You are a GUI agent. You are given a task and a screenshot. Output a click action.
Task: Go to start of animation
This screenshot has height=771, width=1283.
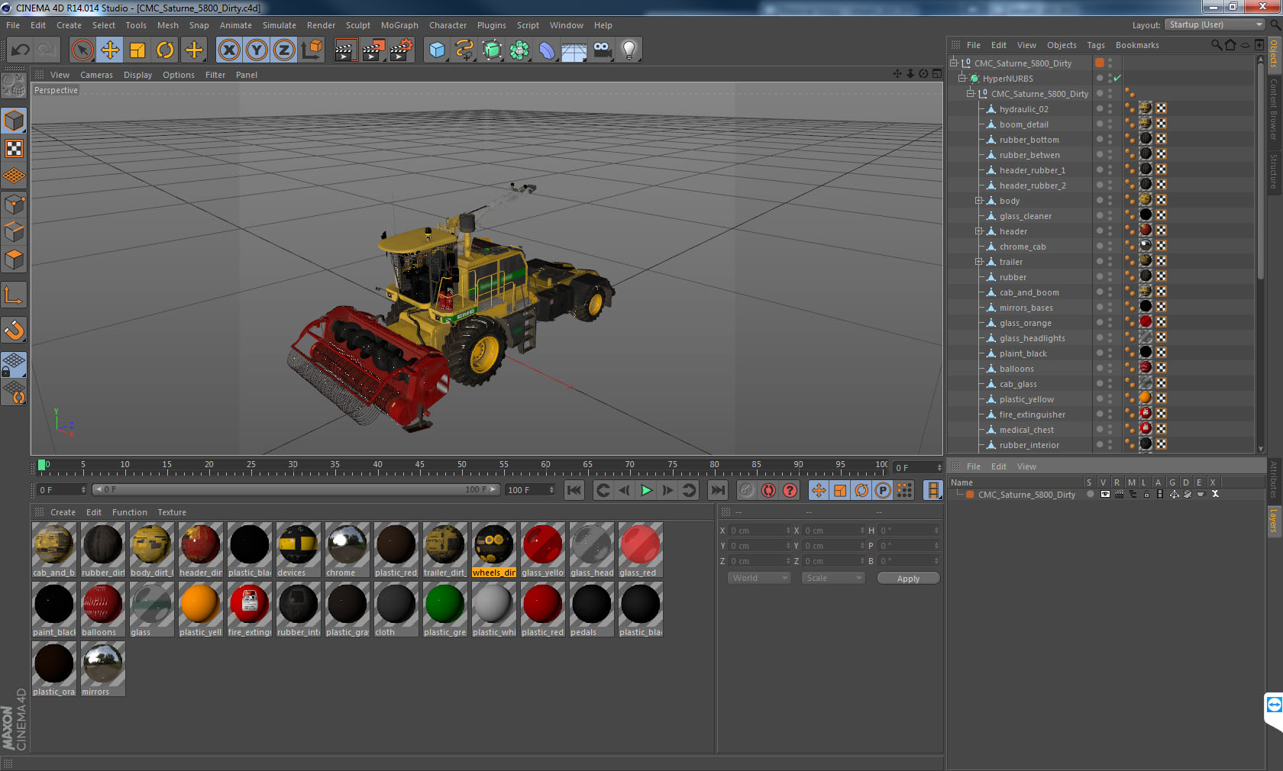click(574, 490)
